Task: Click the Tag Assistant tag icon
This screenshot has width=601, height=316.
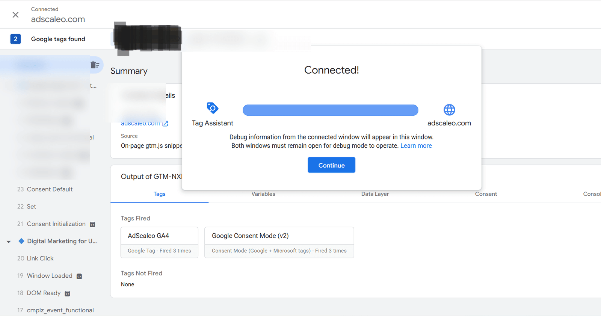Action: [x=213, y=108]
